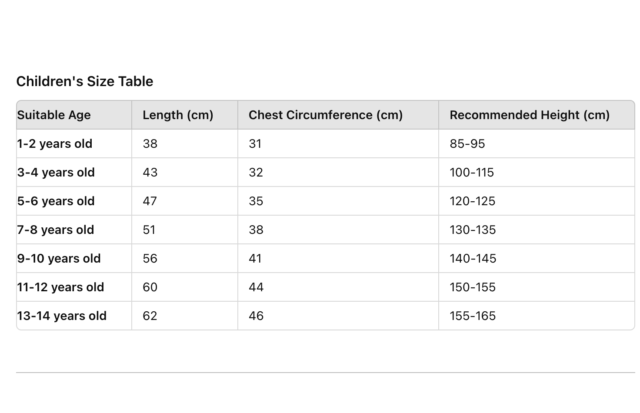Click the chest circumference value 46 cell

pyautogui.click(x=338, y=316)
